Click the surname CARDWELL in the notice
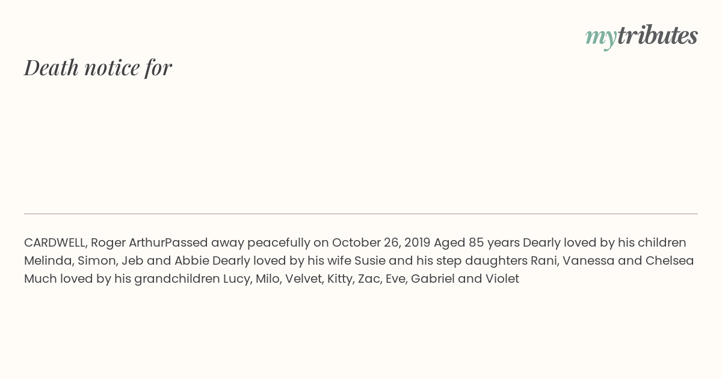This screenshot has height=379, width=722. tap(55, 243)
